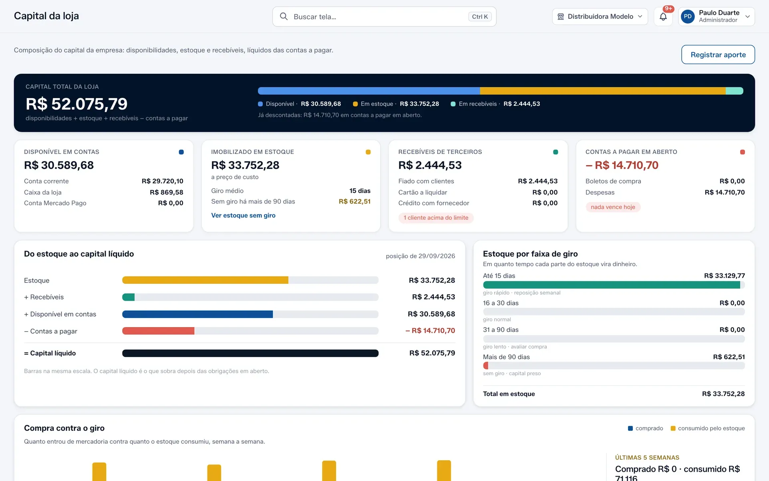Click the red dot on Contas a pagar card
Image resolution: width=769 pixels, height=481 pixels.
pyautogui.click(x=743, y=152)
